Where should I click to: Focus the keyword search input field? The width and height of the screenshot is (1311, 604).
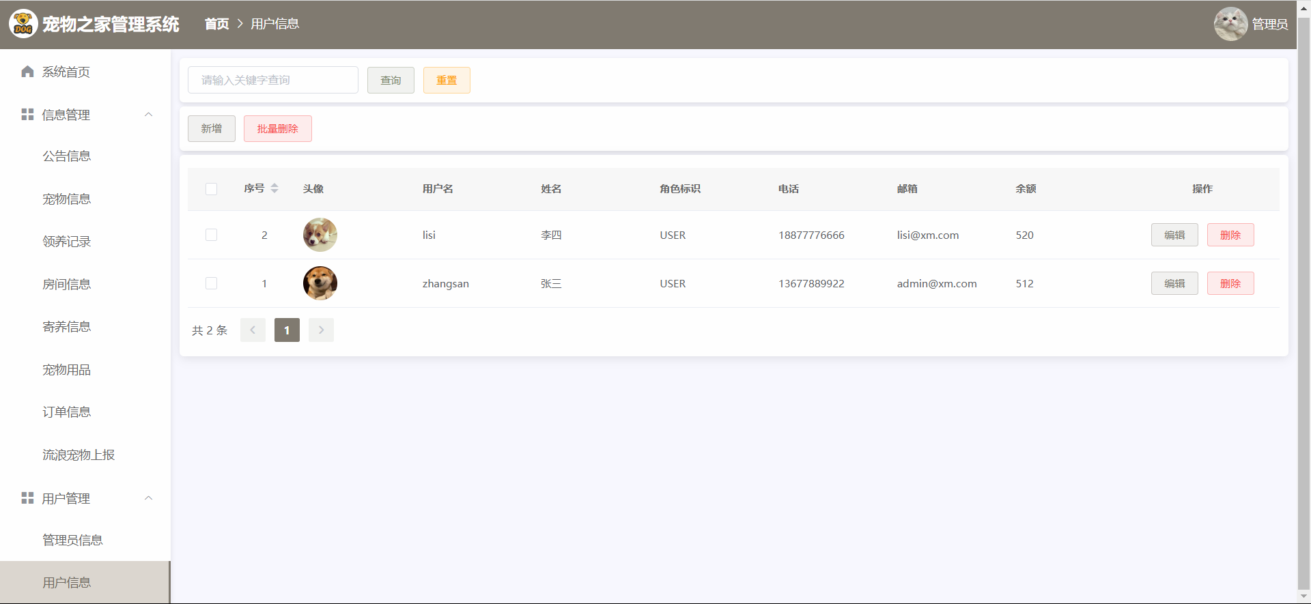[273, 80]
